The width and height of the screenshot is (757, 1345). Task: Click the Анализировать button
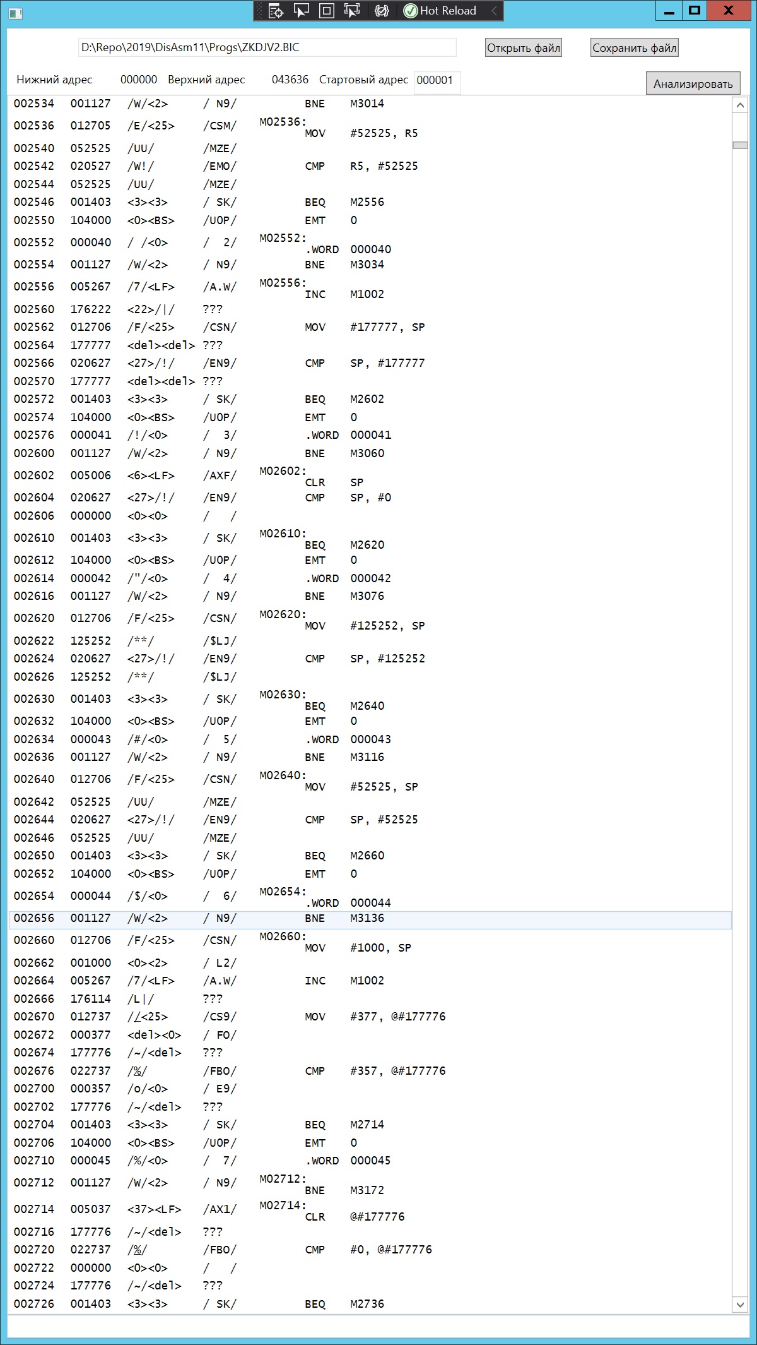coord(693,84)
